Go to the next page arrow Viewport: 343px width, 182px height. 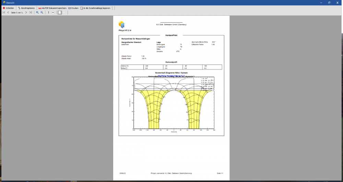point(26,12)
